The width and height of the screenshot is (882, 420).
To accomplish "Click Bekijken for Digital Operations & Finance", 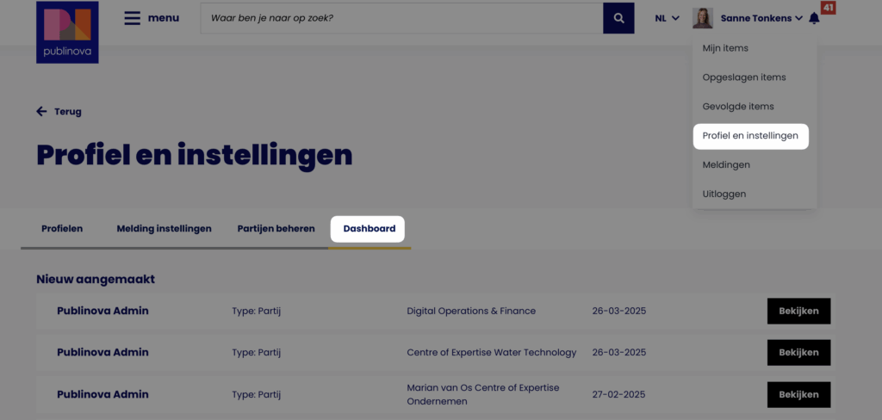I will coord(798,311).
